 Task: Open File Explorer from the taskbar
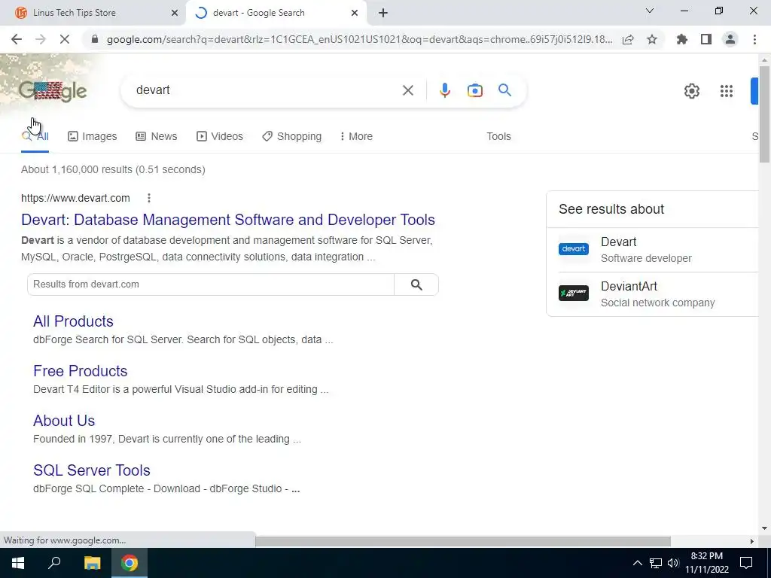[x=92, y=563]
